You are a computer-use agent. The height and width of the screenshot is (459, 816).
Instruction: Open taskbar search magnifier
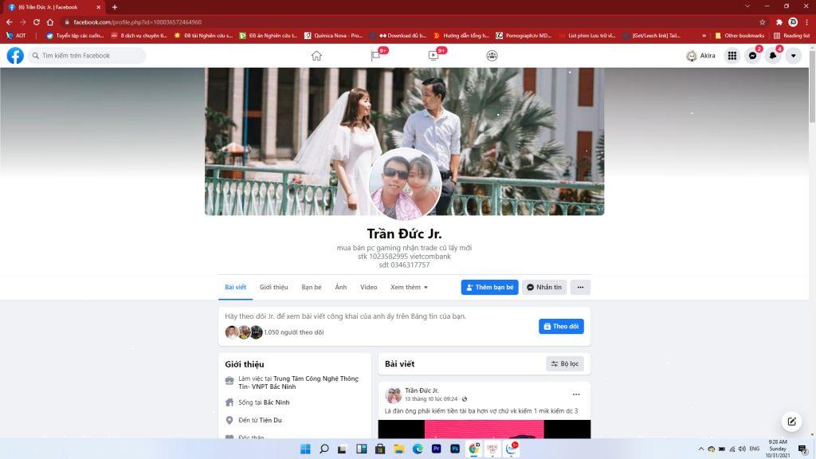click(324, 449)
